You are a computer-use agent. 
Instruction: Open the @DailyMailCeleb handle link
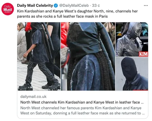pos(74,5)
